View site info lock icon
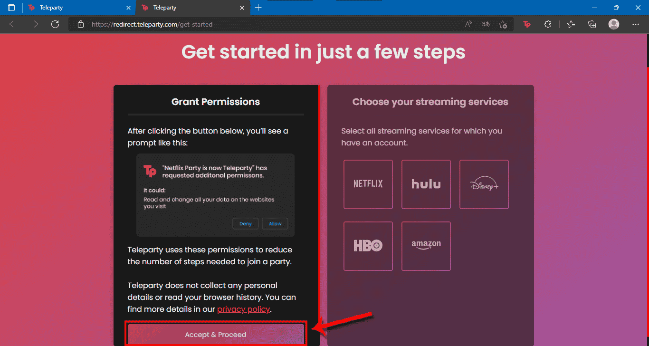The image size is (649, 346). tap(81, 24)
